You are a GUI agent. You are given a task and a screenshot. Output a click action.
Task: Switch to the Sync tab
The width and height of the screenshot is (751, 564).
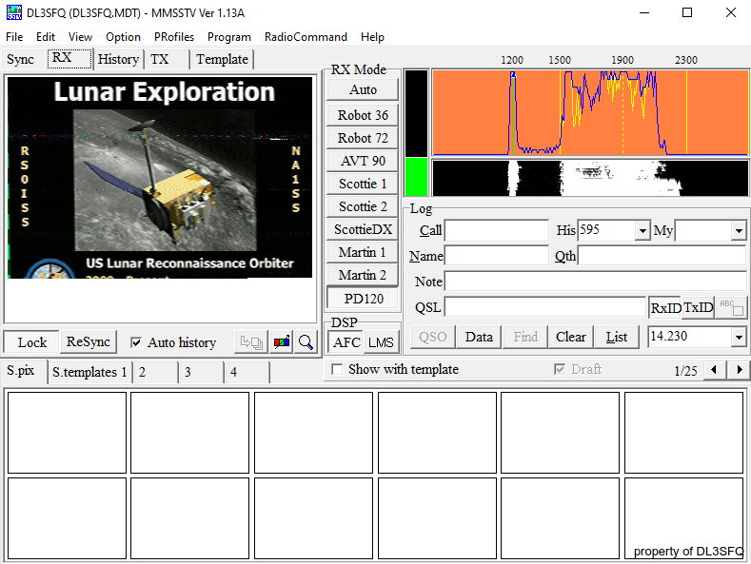(21, 59)
